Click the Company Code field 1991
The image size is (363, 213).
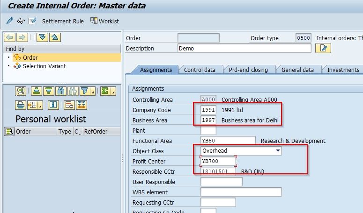click(208, 110)
